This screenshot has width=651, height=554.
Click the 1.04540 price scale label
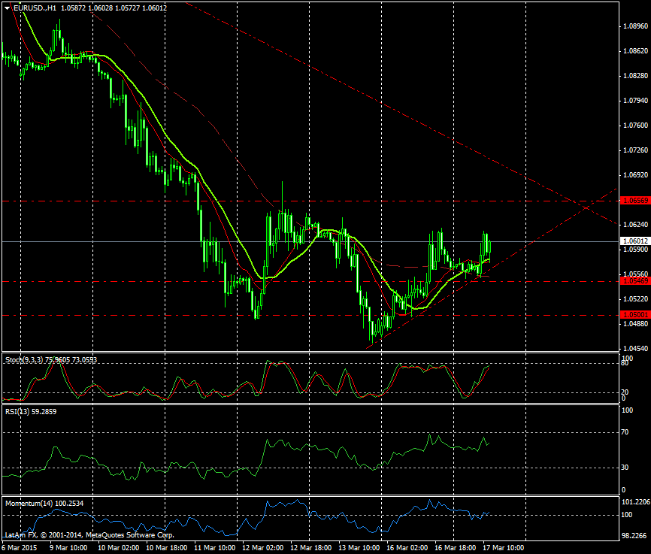(x=635, y=349)
